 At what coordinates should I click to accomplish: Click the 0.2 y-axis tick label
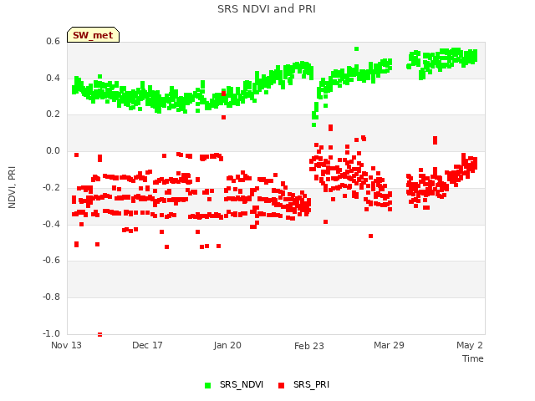[53, 114]
